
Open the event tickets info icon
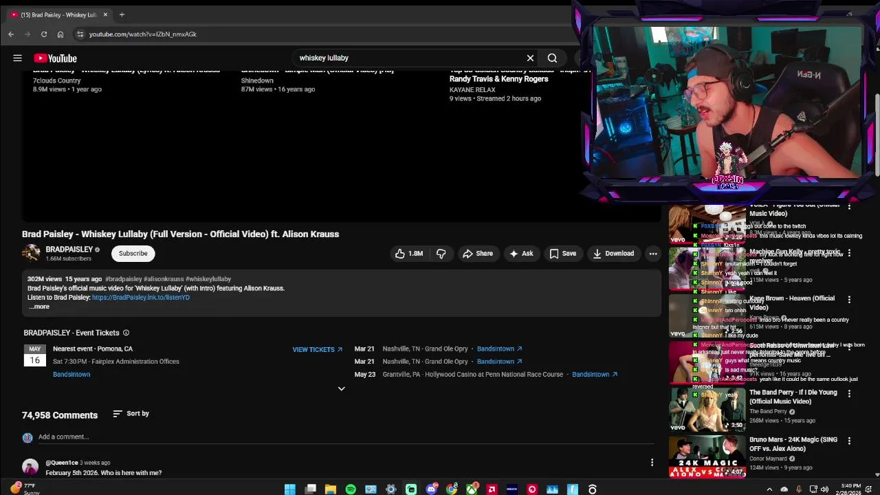click(x=126, y=333)
